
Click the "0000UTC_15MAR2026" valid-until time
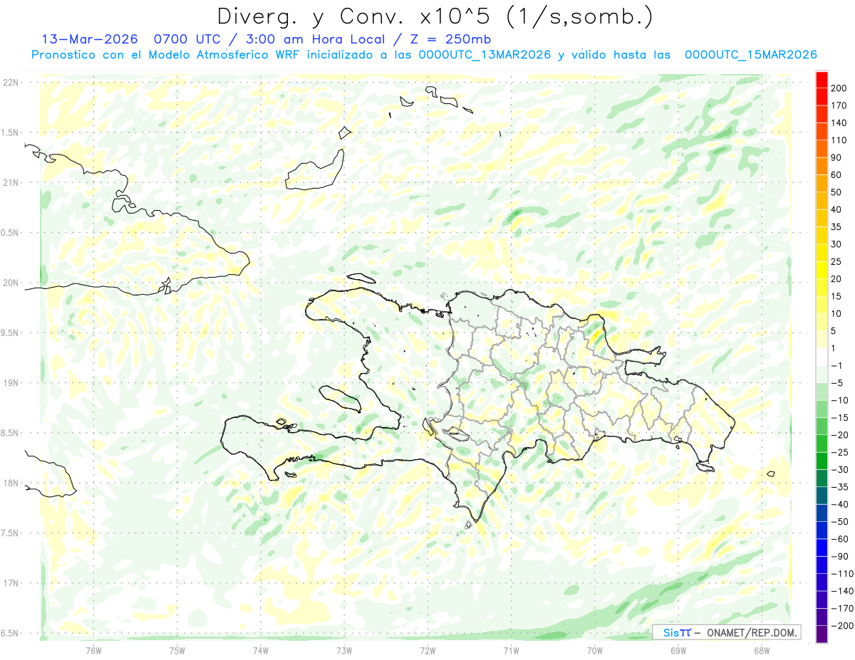coord(750,54)
